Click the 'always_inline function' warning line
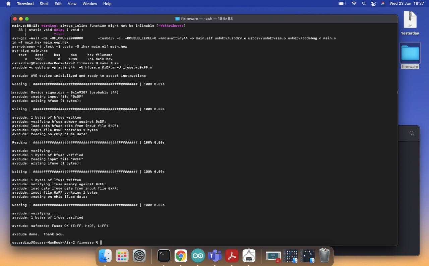429x266 pixels. coord(99,26)
